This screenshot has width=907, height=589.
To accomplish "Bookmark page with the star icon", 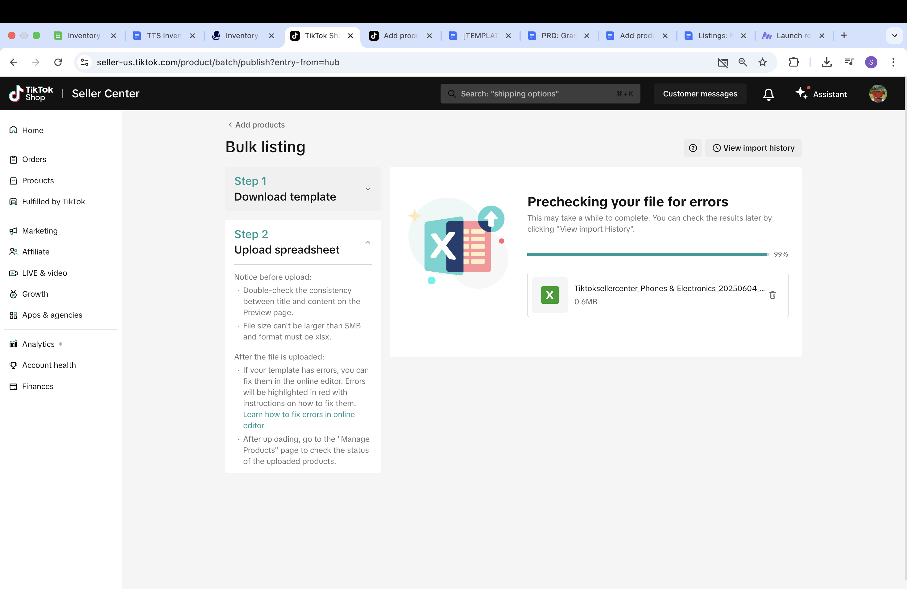I will [x=763, y=63].
